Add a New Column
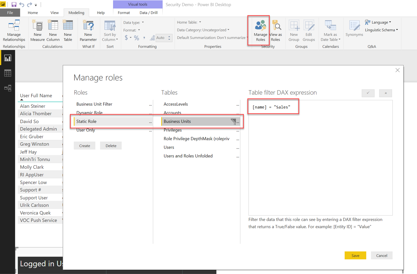The width and height of the screenshot is (417, 274). (53, 31)
